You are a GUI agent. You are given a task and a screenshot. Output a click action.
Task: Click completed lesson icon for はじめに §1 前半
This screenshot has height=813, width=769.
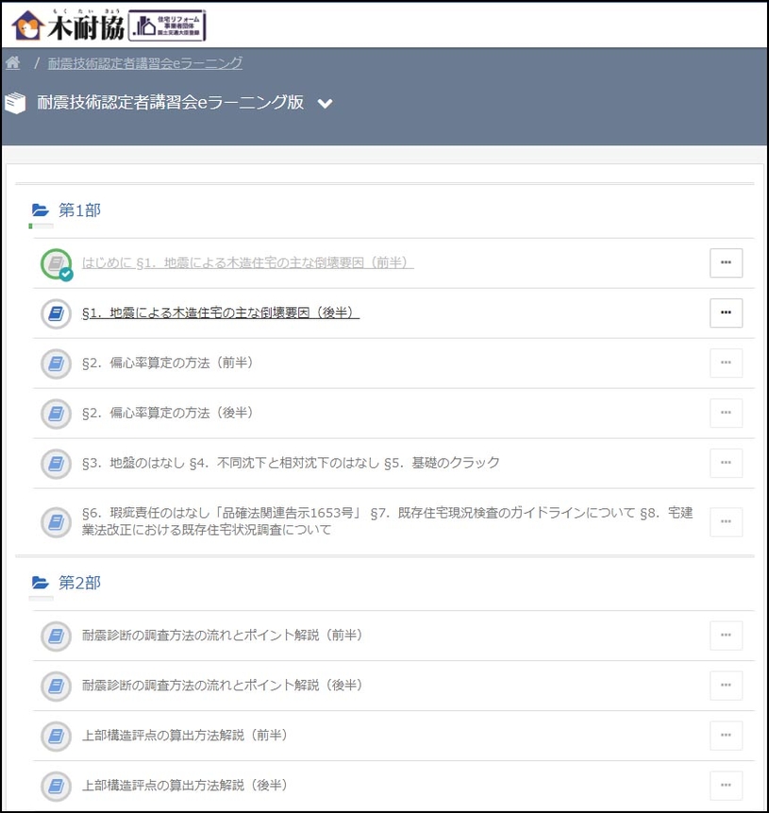tap(57, 263)
